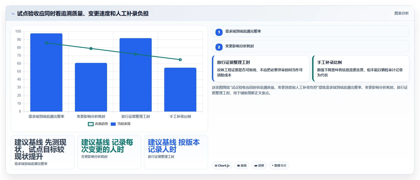Click the 手工补录比例 blue bar
The image size is (420, 180).
coord(180,90)
